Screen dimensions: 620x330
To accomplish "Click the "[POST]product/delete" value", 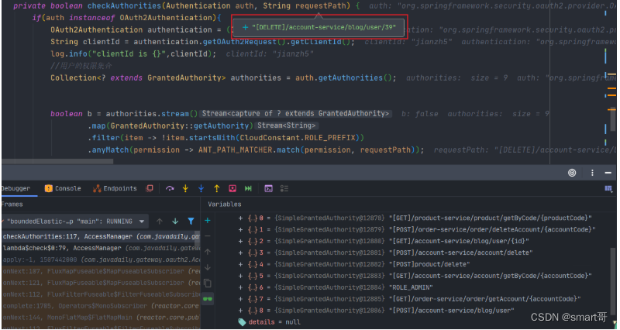I will pos(429,264).
